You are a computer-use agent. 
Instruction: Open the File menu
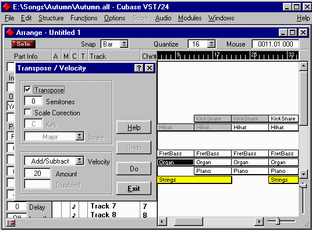(x=9, y=18)
